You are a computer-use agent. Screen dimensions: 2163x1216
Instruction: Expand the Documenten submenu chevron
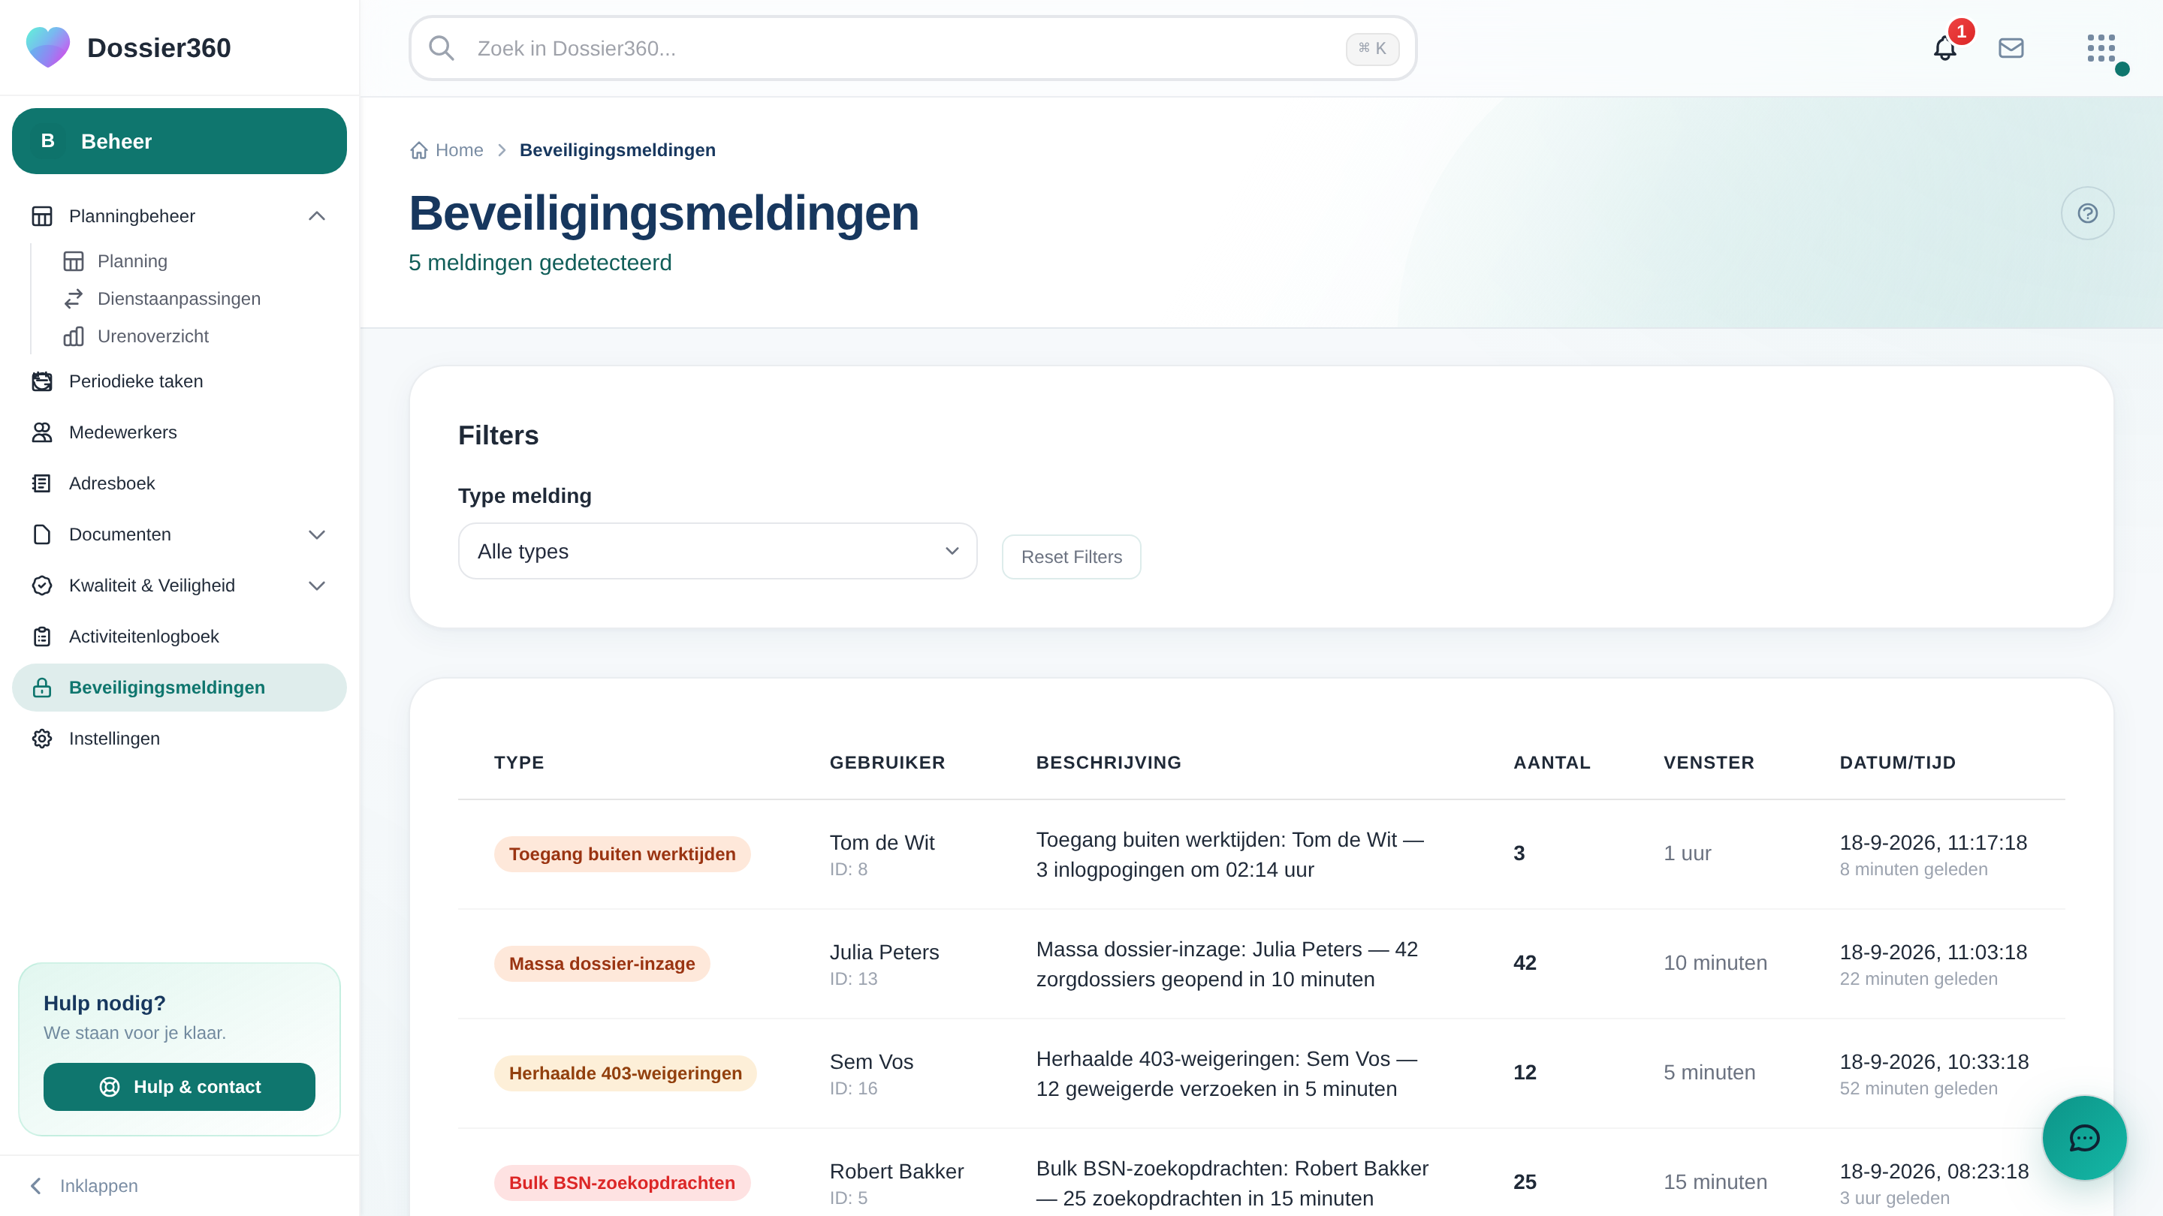pyautogui.click(x=316, y=534)
